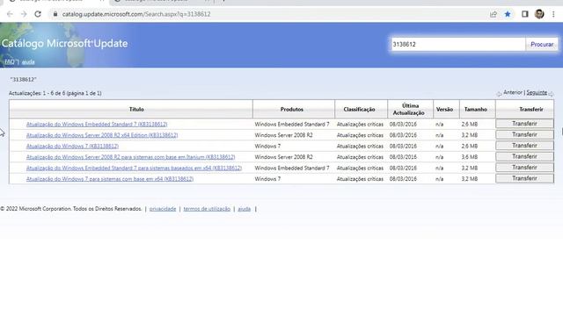Reload the catalog page
Viewport: 563px width, 316px height.
(x=38, y=14)
